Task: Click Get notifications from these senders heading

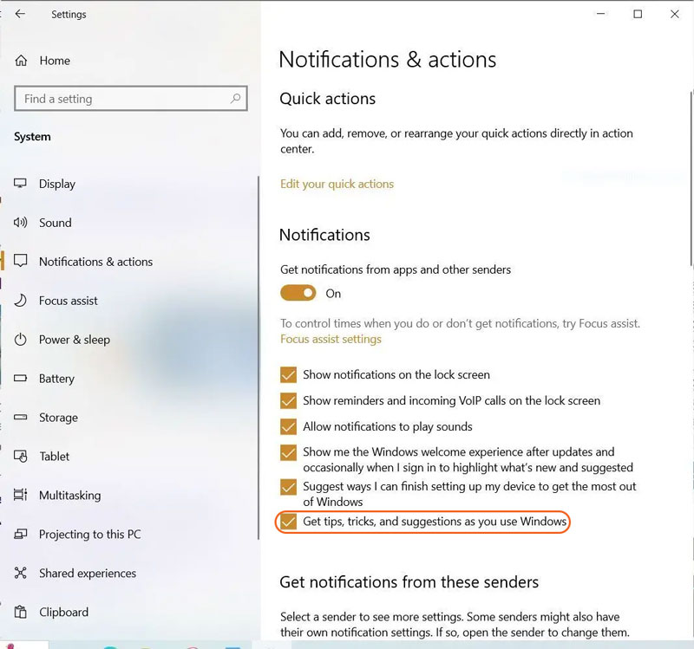Action: [x=409, y=582]
